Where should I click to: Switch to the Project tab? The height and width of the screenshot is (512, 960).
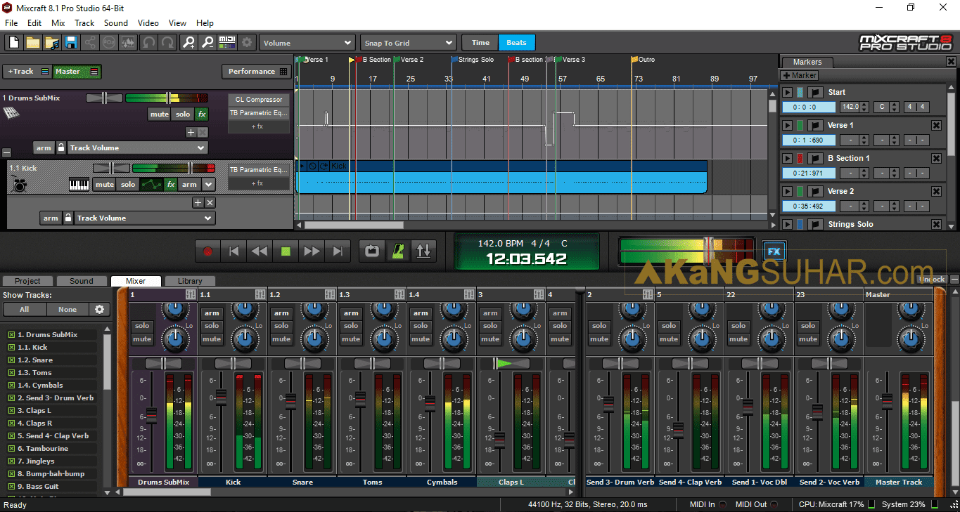point(28,281)
